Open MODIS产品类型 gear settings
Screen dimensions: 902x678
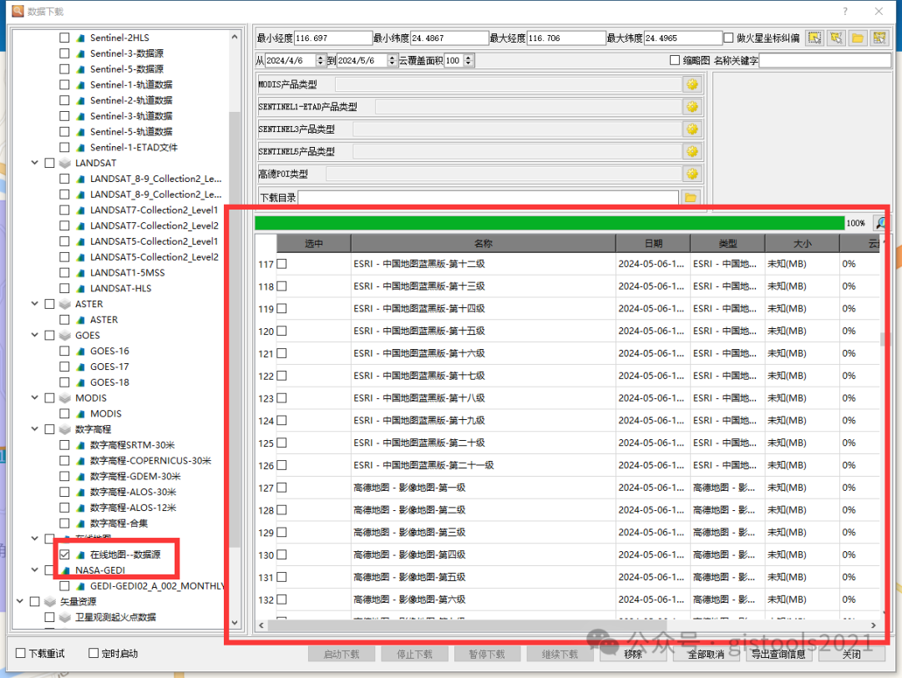pos(692,84)
